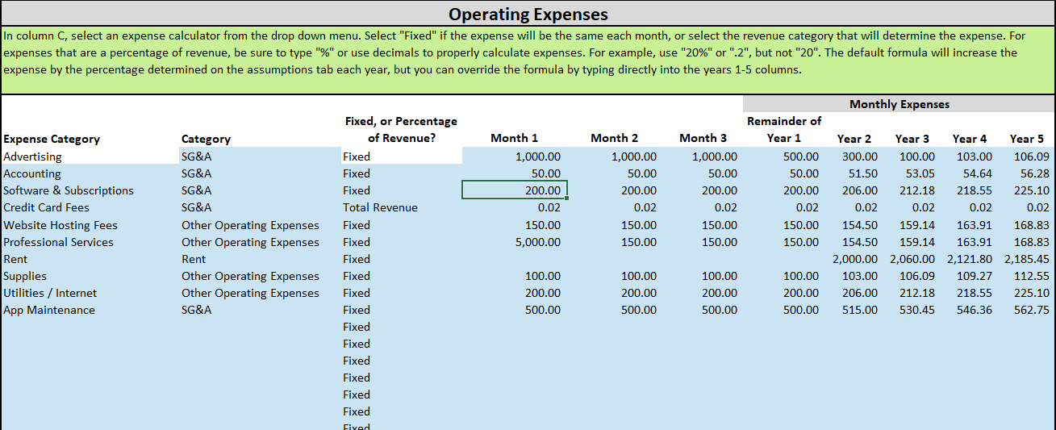Screen dimensions: 1056x430
Task: Click the Month 1 column header
Action: pyautogui.click(x=514, y=138)
